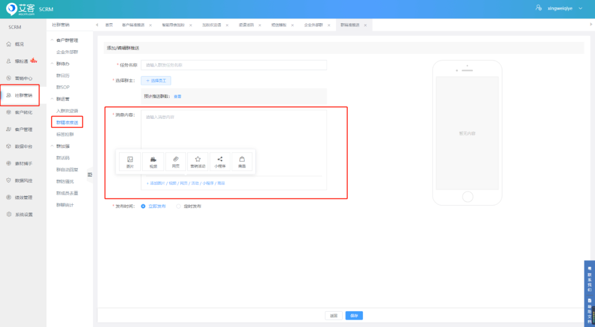Click the 选择员工 button
The width and height of the screenshot is (595, 327).
(156, 80)
